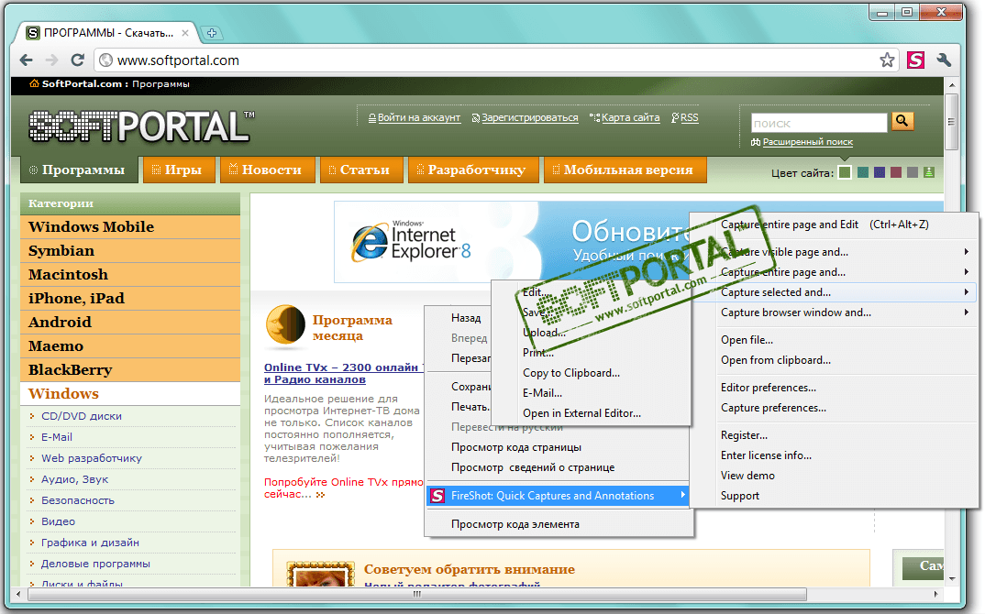Click the browser Forward arrow
The width and height of the screenshot is (985, 614).
52,60
